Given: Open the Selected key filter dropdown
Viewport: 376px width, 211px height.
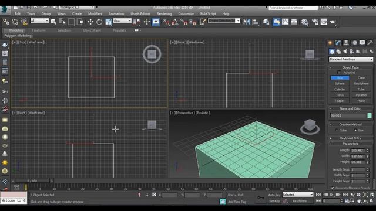Looking at the screenshot, I should (298, 195).
